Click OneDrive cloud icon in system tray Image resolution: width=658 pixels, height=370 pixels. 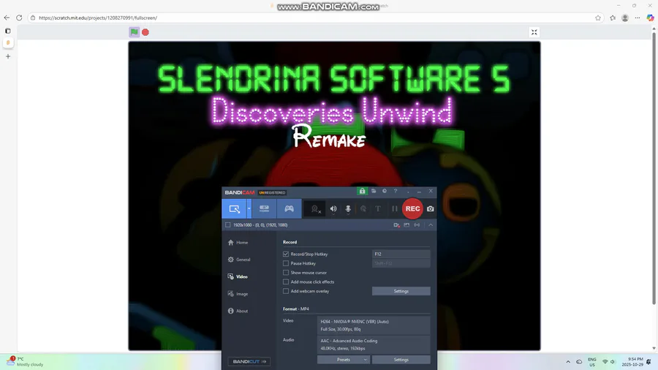click(579, 362)
